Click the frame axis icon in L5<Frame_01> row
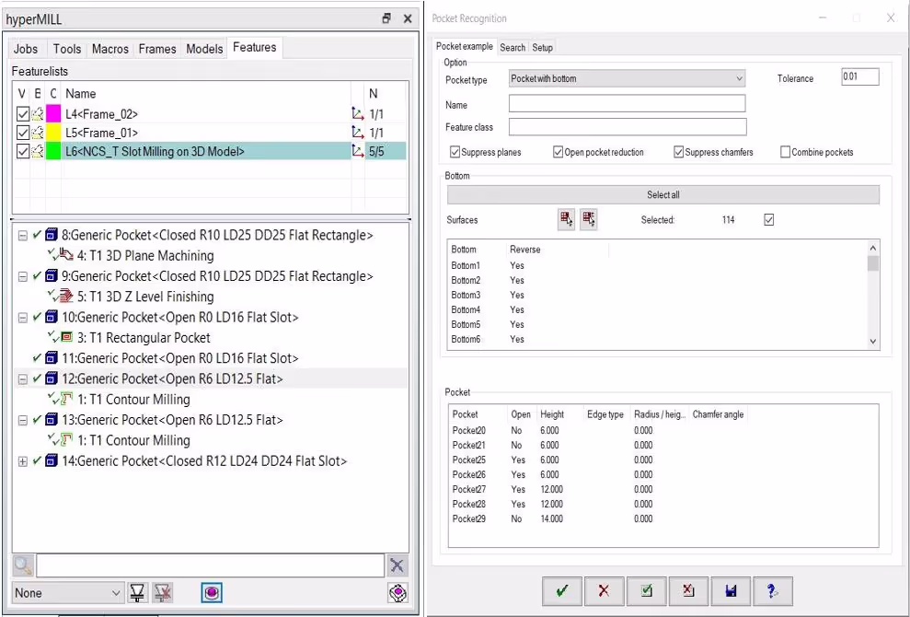The height and width of the screenshot is (617, 910). click(x=358, y=133)
